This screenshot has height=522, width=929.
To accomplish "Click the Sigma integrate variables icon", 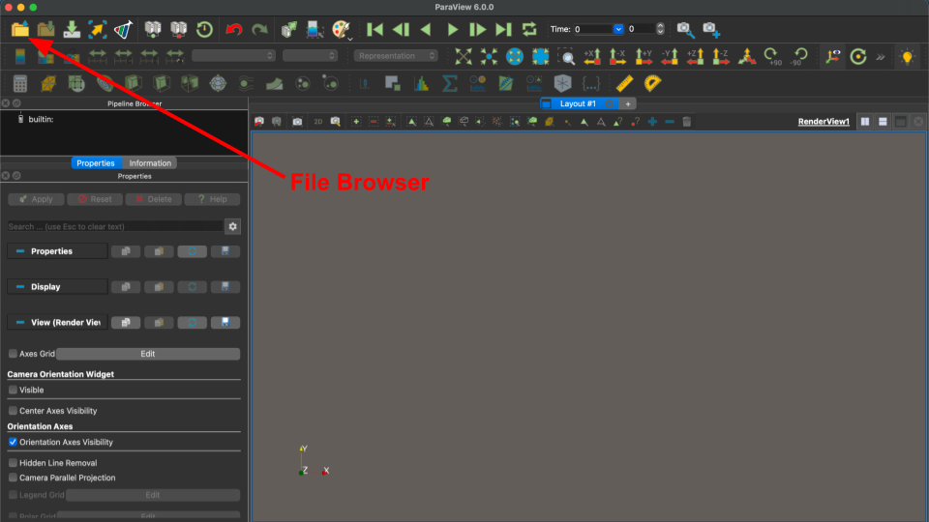I will [x=450, y=83].
